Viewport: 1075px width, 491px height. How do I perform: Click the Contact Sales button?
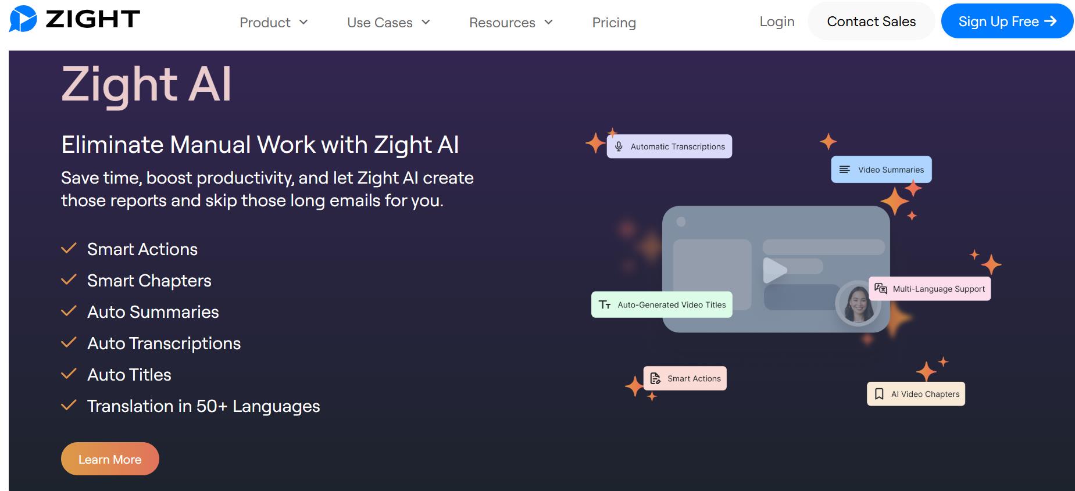[871, 21]
